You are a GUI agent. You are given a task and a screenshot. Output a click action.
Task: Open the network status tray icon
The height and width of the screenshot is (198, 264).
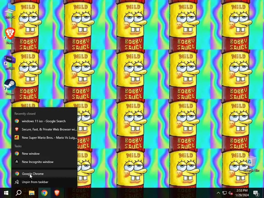tap(225, 193)
